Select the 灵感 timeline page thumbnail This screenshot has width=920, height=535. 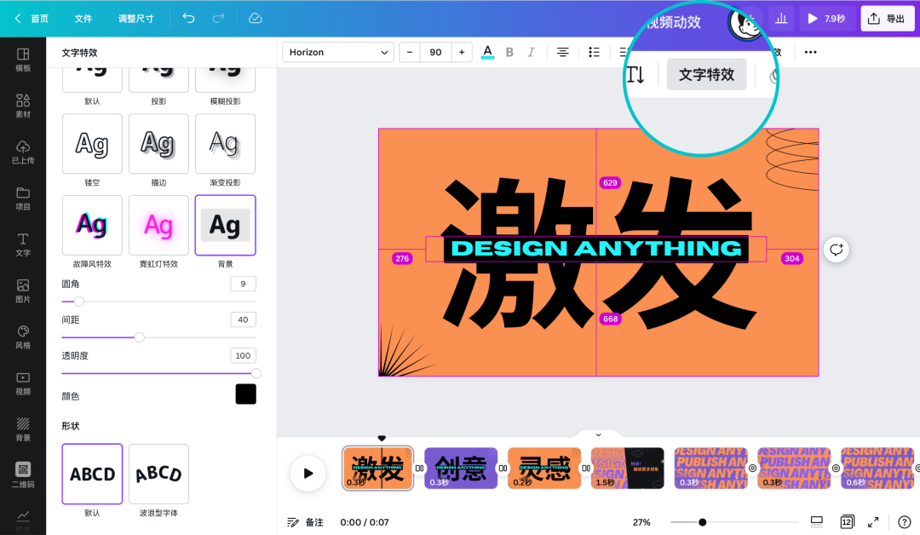tap(543, 469)
